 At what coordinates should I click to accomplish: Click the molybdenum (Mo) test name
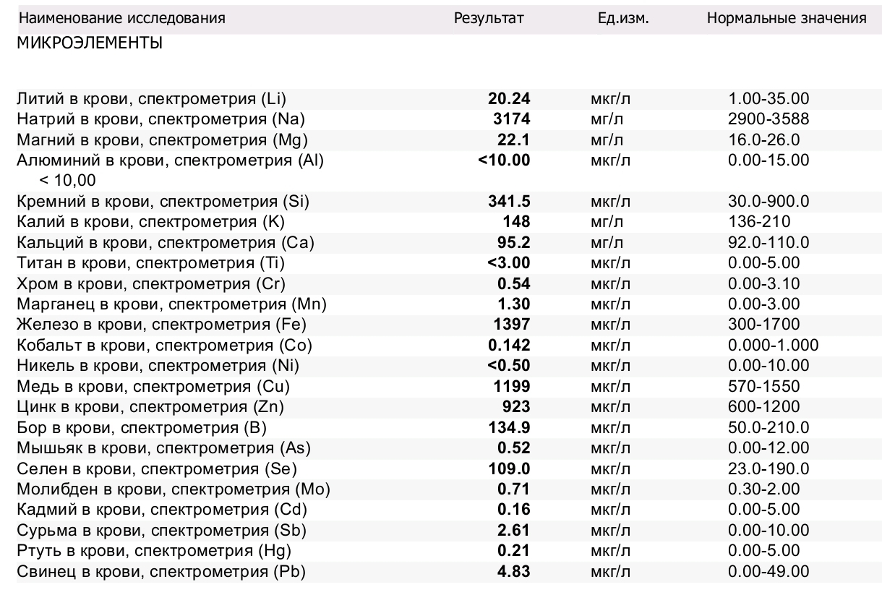(173, 489)
